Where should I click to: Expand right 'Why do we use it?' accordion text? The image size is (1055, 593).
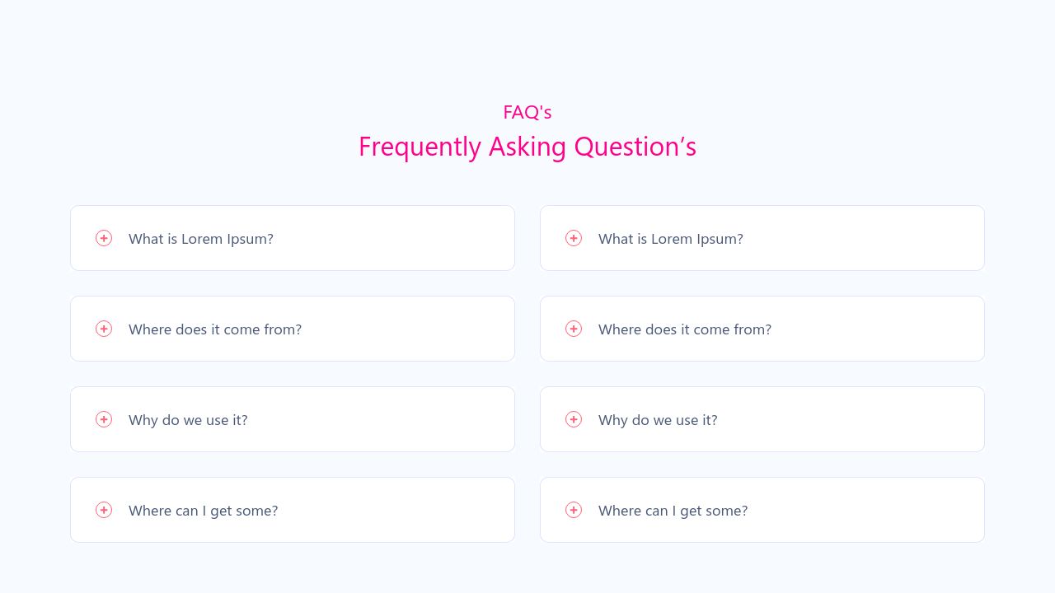658,420
